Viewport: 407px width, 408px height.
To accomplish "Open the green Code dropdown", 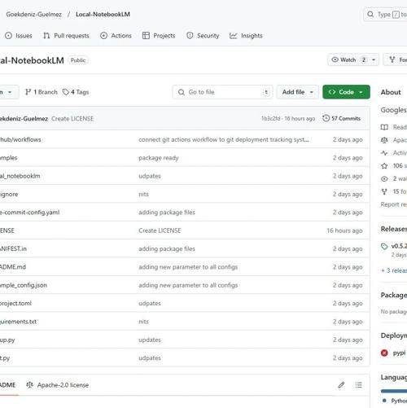I will [346, 92].
